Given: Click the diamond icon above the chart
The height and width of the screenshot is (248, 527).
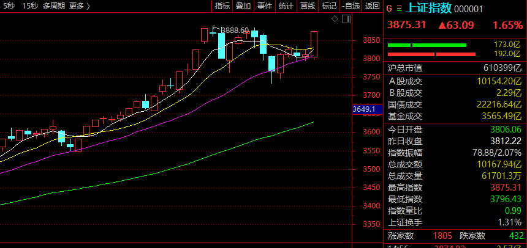Looking at the screenshot, I should [335, 20].
